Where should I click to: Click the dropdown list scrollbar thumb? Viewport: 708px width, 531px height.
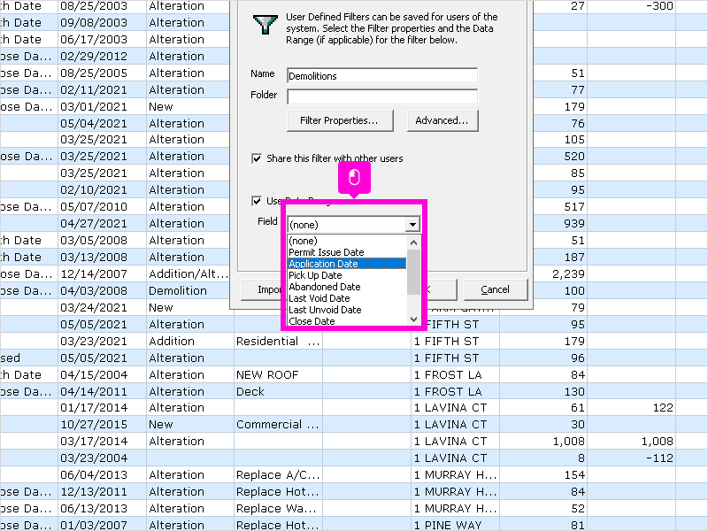[413, 272]
